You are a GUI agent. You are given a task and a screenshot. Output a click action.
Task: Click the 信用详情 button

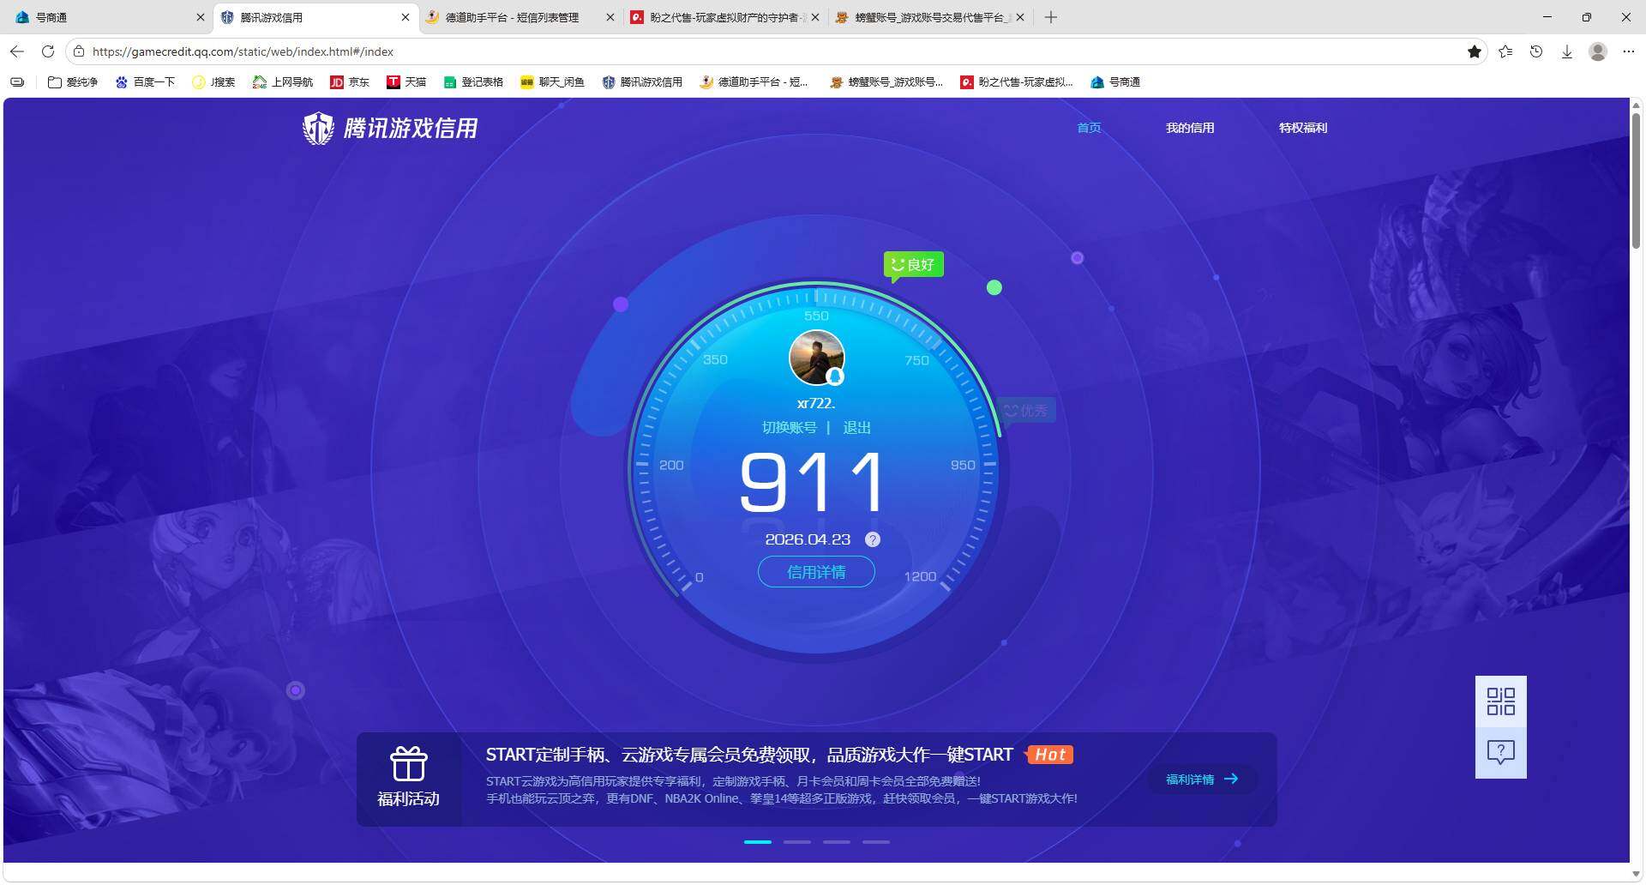[x=815, y=571]
